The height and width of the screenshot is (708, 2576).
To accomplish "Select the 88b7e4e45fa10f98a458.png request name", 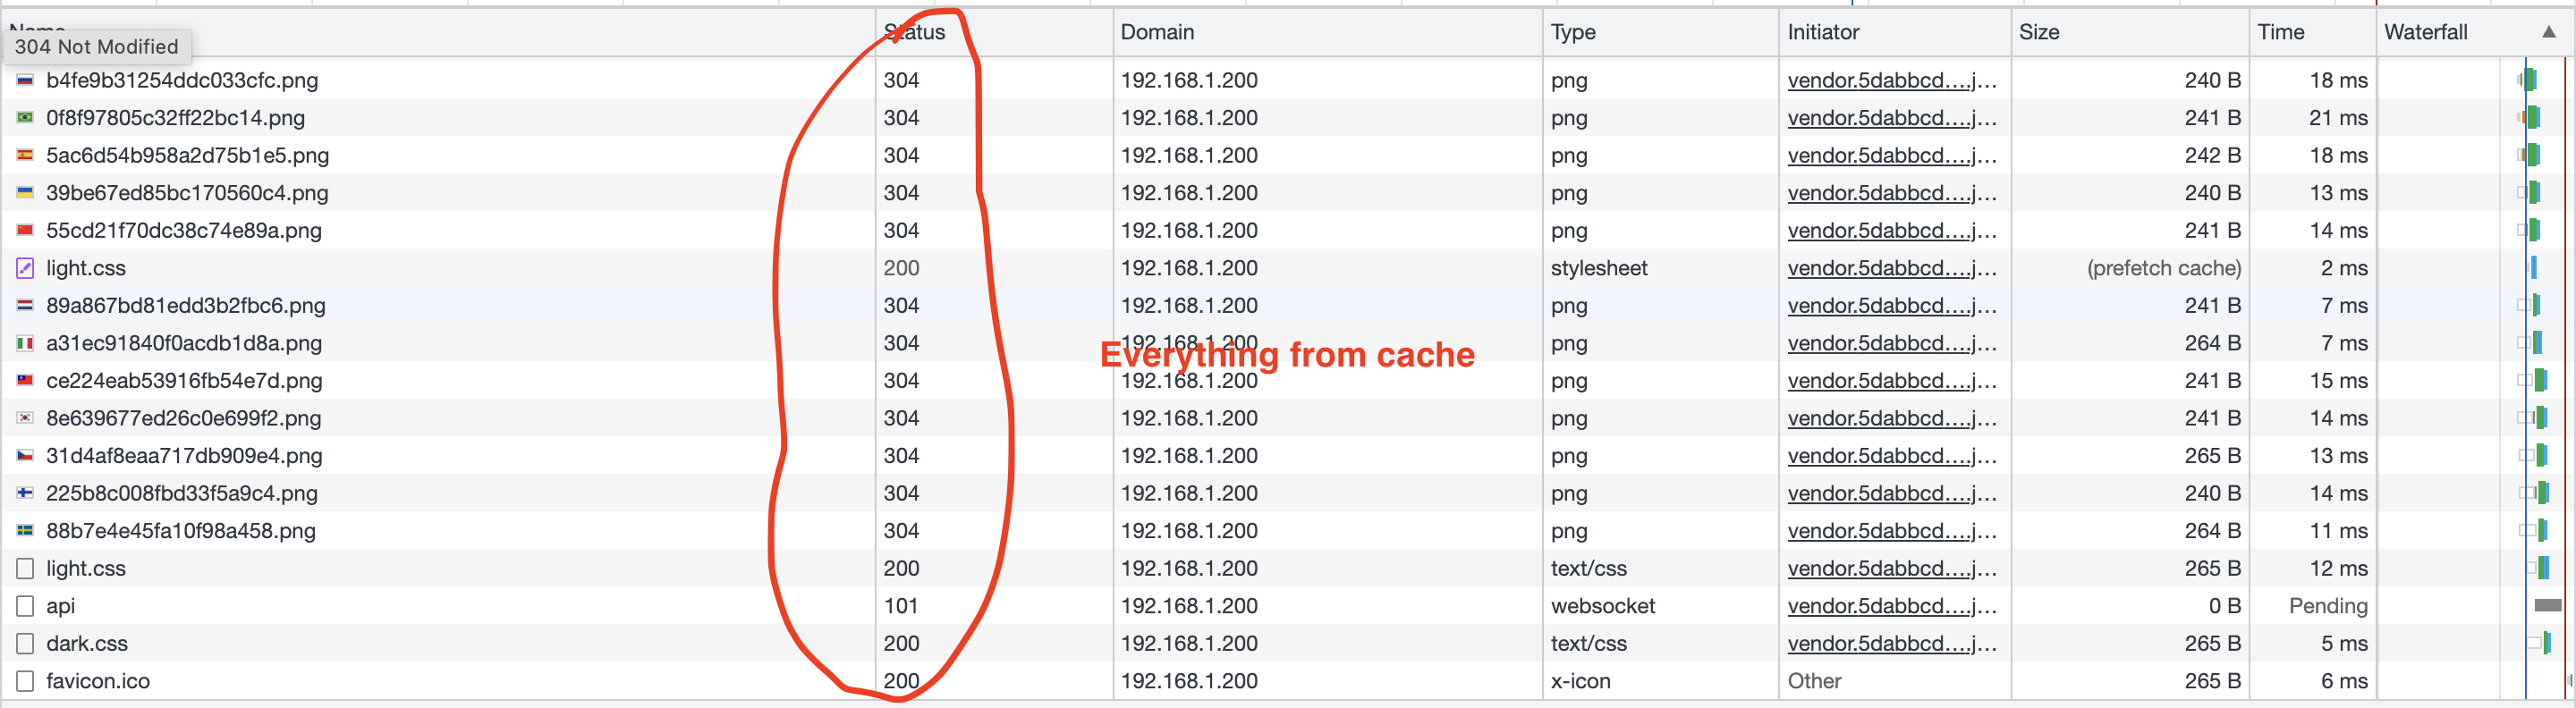I will coord(181,530).
